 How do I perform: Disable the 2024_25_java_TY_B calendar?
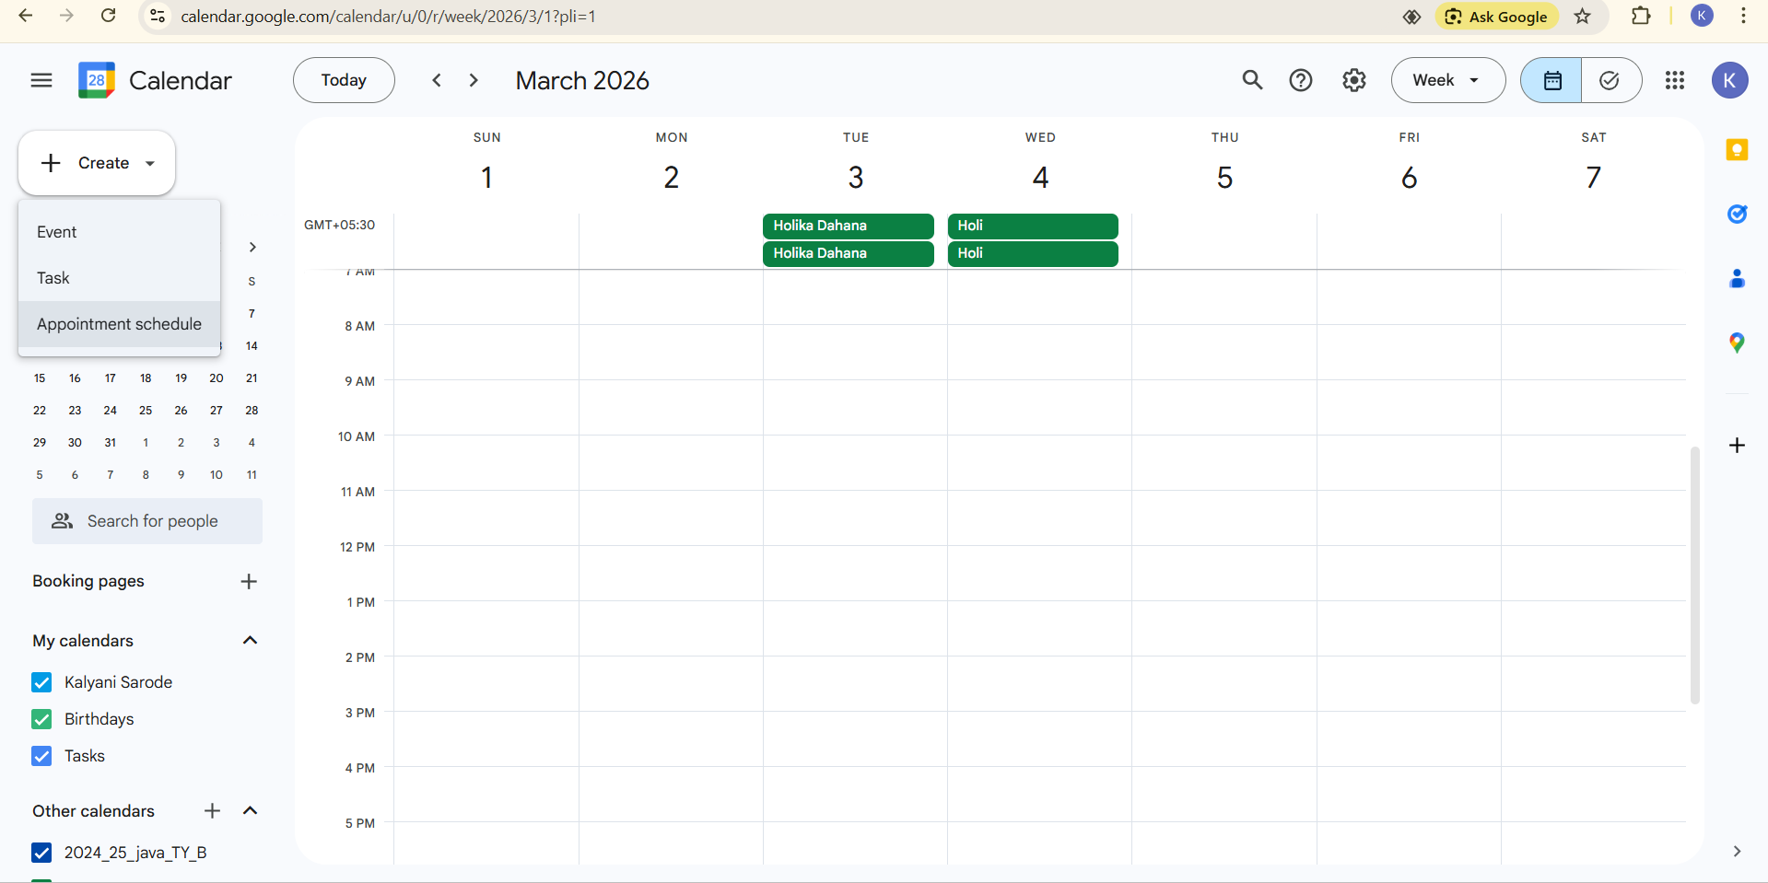[41, 853]
